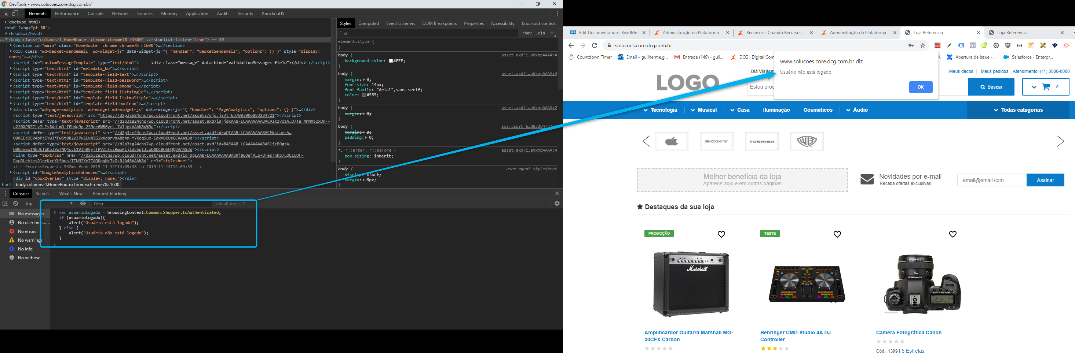Open the drawer three-dot tools menu
Image resolution: width=1075 pixels, height=353 pixels.
coord(5,193)
